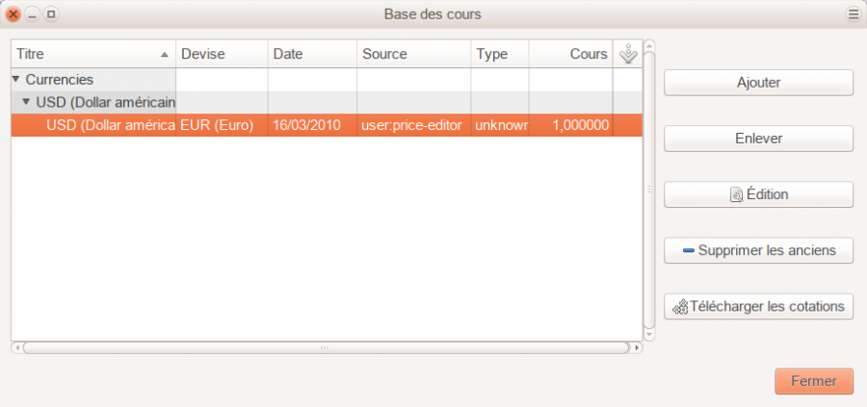Click the Type column header
Screen dimensions: 867x407
tap(499, 55)
